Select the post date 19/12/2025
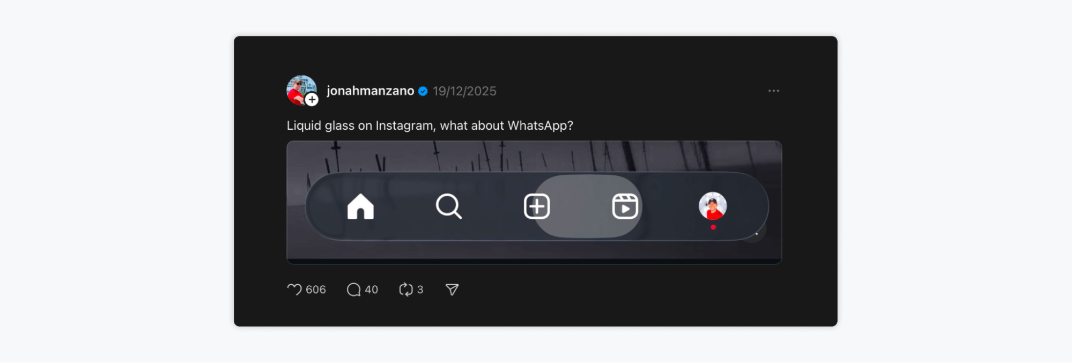The height and width of the screenshot is (363, 1072). 464,91
